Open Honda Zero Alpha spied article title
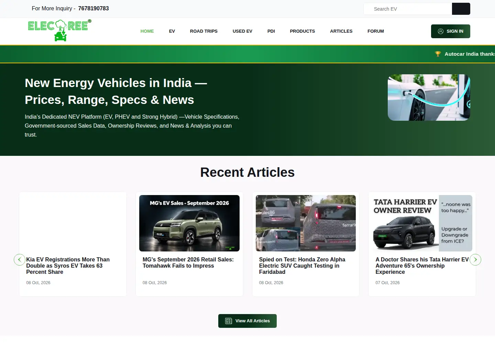Screen dimensions: 495x344 click(302, 266)
